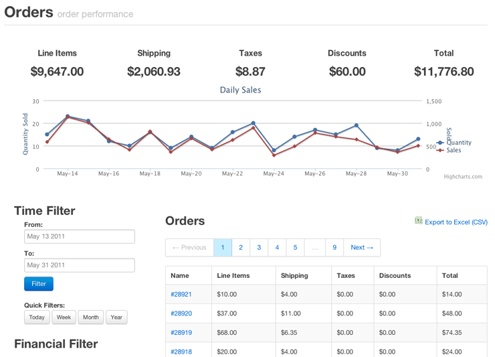
Task: Open order #28921
Action: pos(181,295)
